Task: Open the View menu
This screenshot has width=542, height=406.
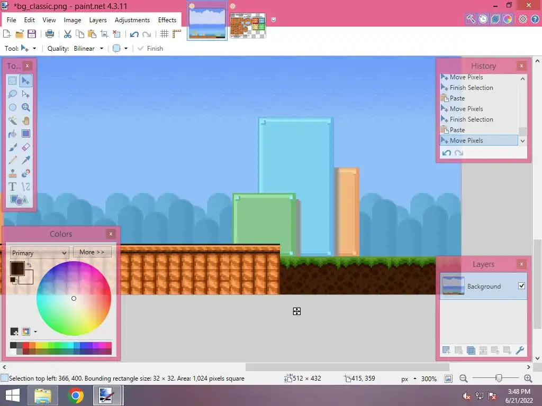Action: pos(49,20)
